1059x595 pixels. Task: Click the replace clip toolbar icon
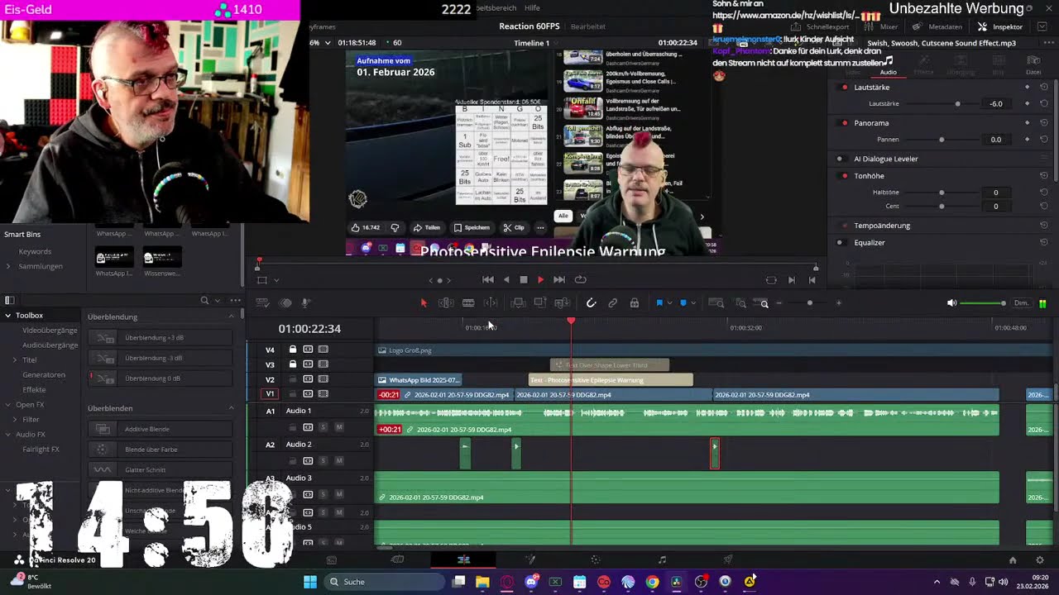(563, 303)
